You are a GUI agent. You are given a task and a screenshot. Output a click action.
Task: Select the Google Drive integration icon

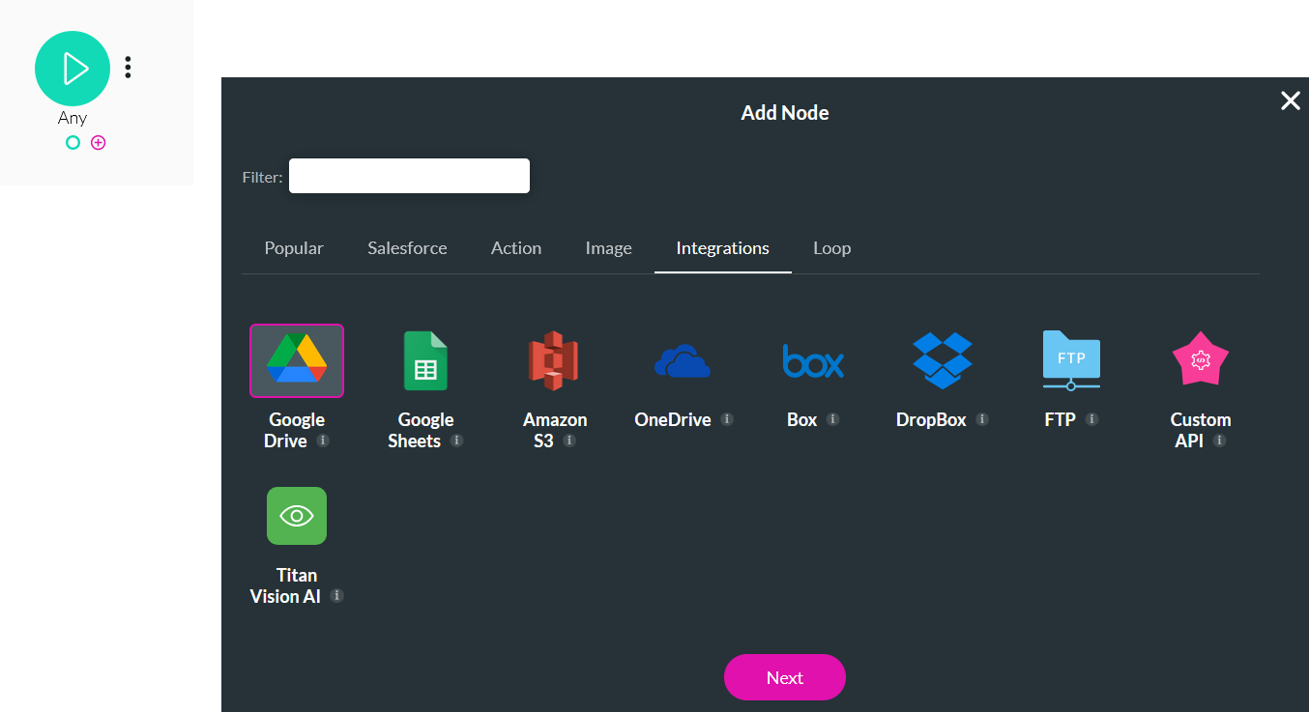point(297,360)
